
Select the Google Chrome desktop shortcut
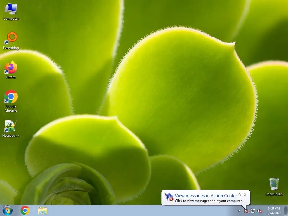pyautogui.click(x=11, y=101)
